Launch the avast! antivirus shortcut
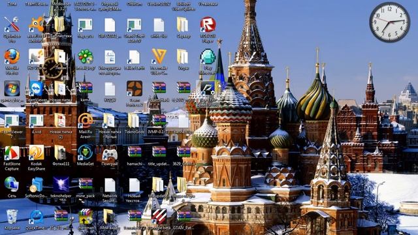Image resolution: width=418 pixels, height=235 pixels. pos(37,25)
